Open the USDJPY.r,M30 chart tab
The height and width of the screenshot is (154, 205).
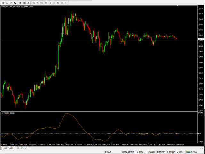[x=7, y=149]
